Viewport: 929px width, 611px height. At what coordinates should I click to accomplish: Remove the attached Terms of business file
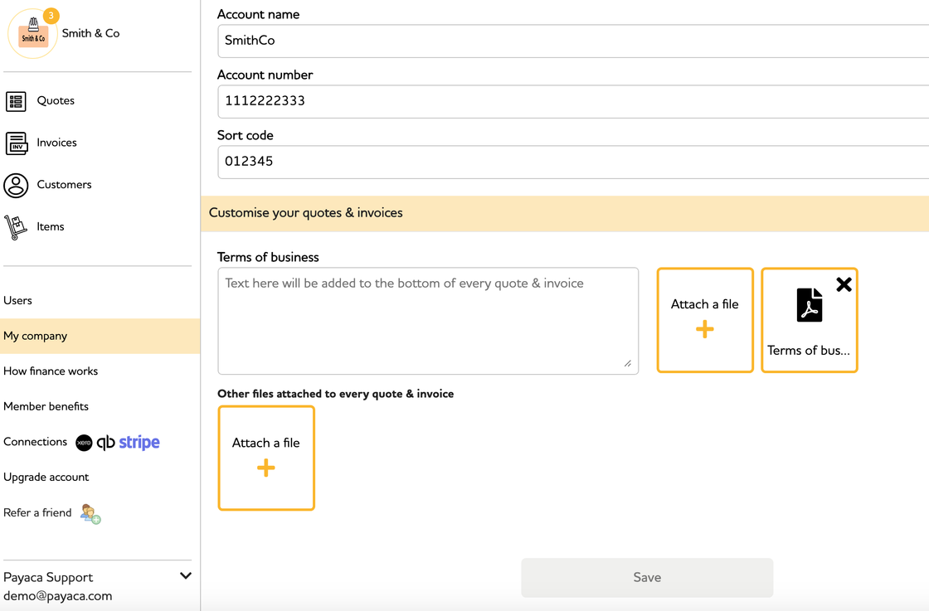844,284
